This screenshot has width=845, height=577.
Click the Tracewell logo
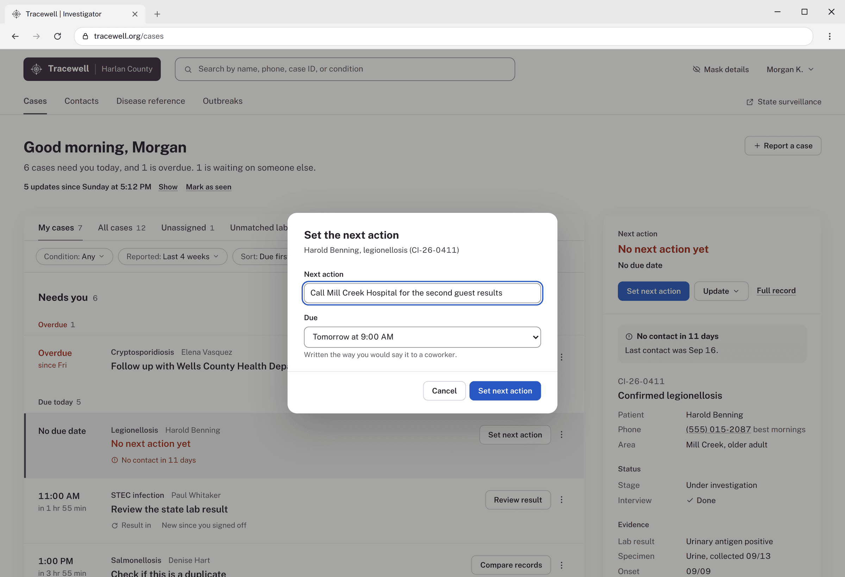click(x=92, y=69)
